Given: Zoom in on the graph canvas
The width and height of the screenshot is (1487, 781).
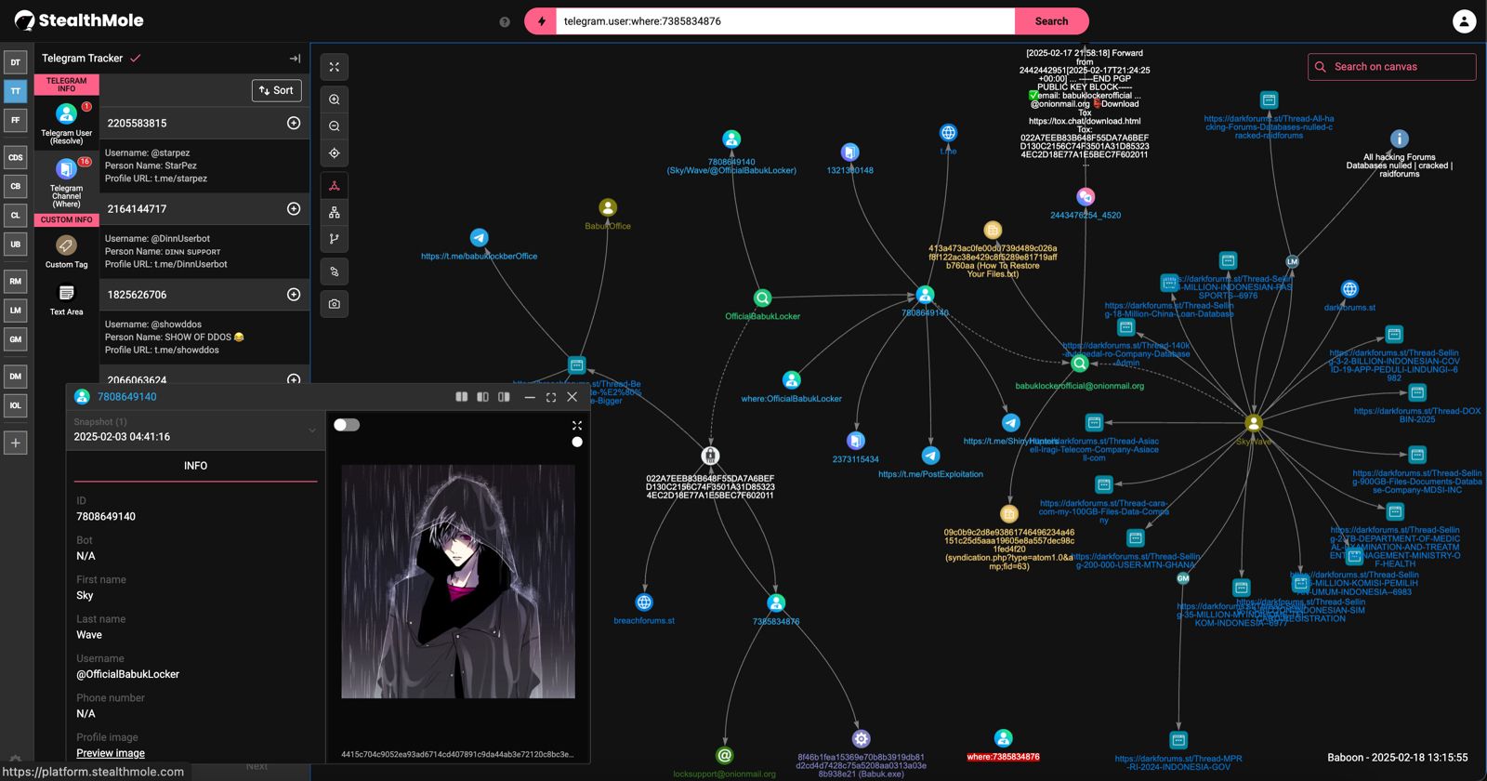Looking at the screenshot, I should 335,99.
